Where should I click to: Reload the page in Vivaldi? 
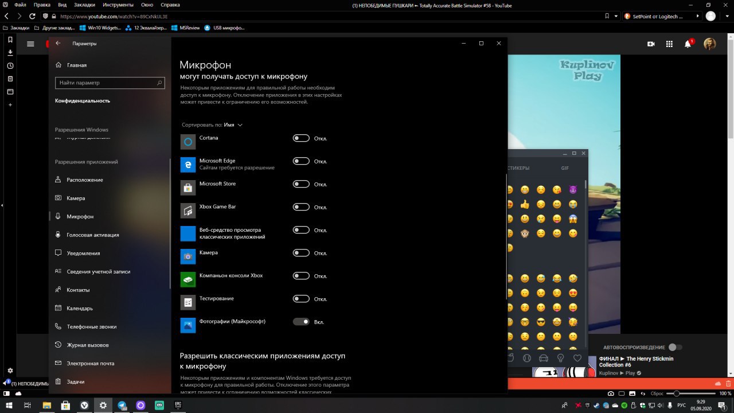(x=32, y=17)
